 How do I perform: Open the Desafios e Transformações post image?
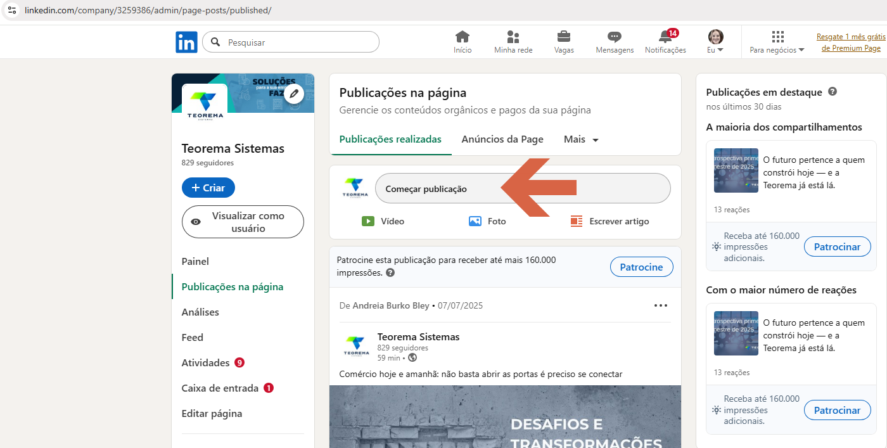(x=505, y=416)
